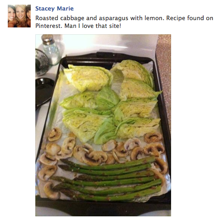
Task: Click 'Man I love that site!' text
Action: (93, 26)
